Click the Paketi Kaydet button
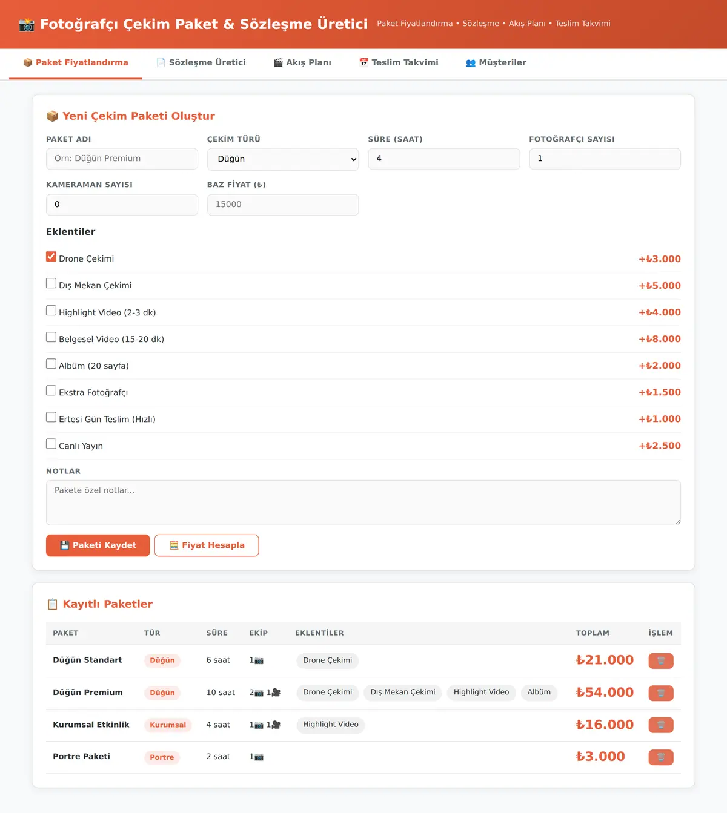 [98, 545]
